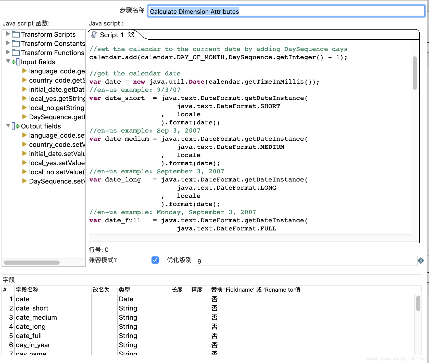Select language_code.get input field entry

pyautogui.click(x=57, y=71)
